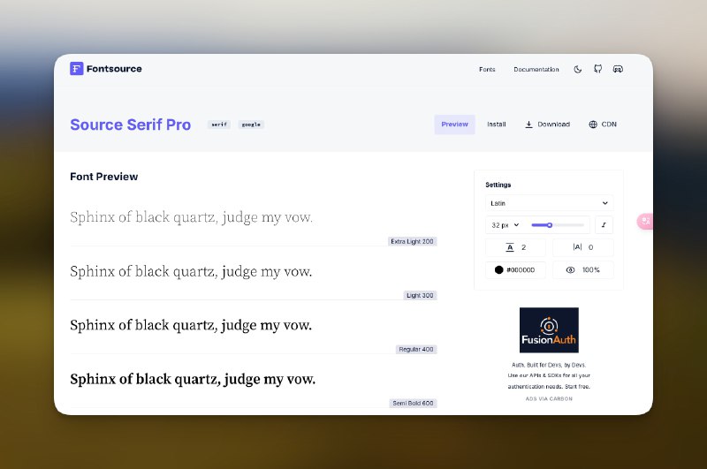Image resolution: width=707 pixels, height=469 pixels.
Task: Click the Regular 400 preview sentence
Action: [x=191, y=325]
